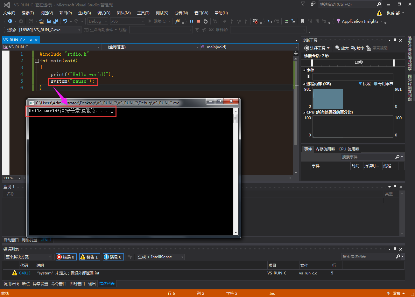Open the global scope dropdown in editor
The width and height of the screenshot is (415, 297).
[x=150, y=47]
